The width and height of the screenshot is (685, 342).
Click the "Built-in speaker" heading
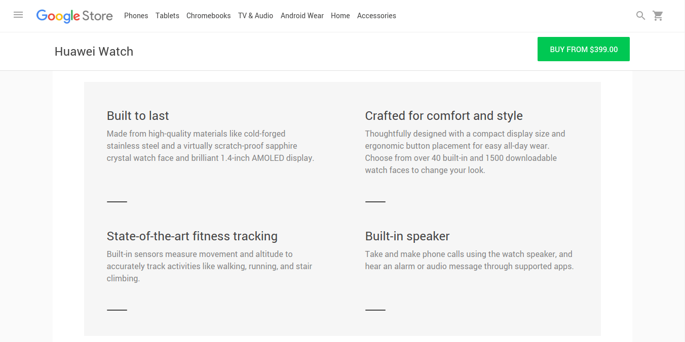tap(407, 236)
